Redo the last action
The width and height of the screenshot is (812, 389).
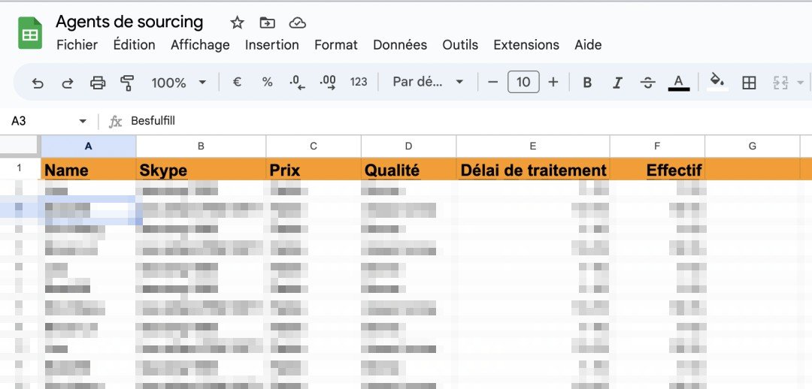coord(68,83)
